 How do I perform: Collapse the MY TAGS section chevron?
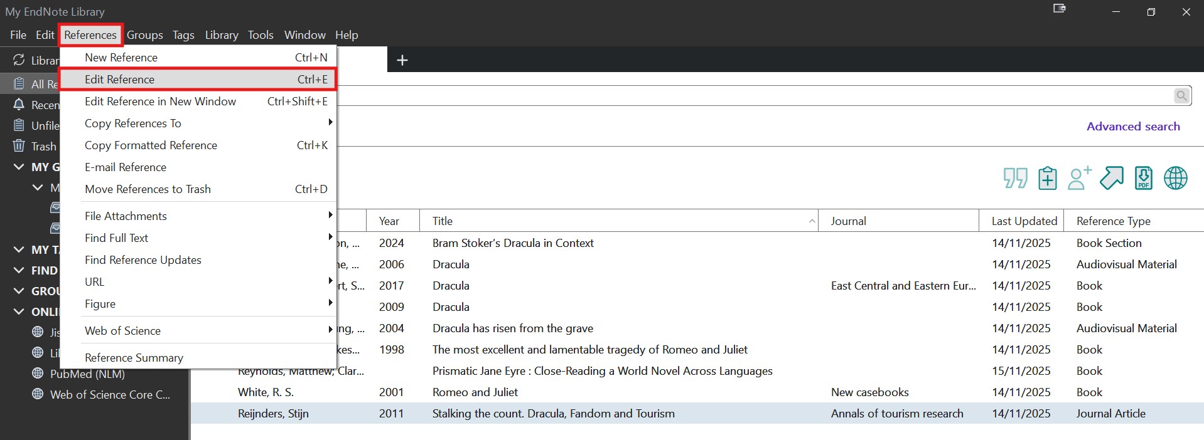point(19,249)
